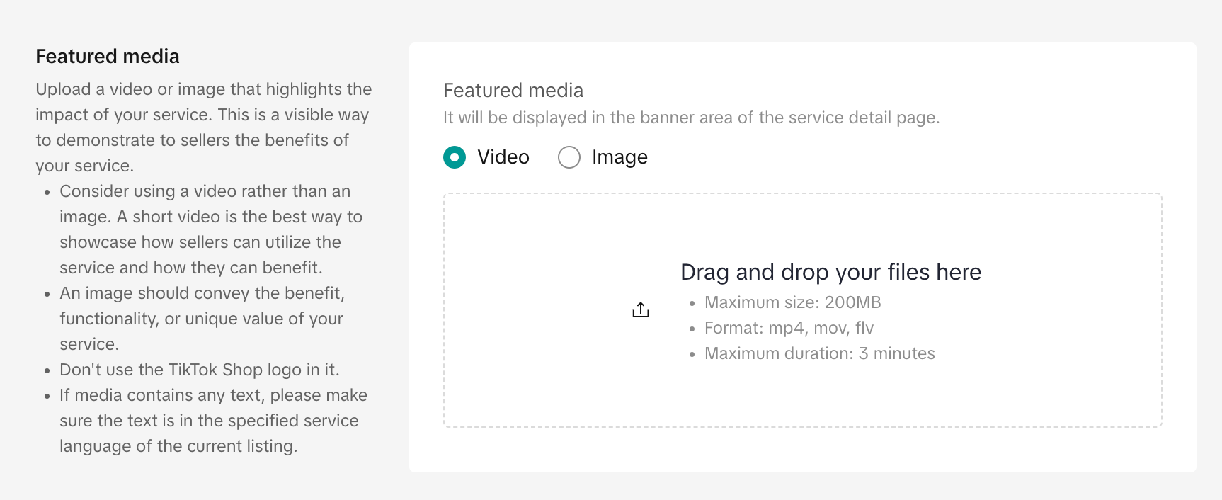1222x500 pixels.
Task: Click the bold 'Featured media' heading on the left
Action: click(108, 57)
